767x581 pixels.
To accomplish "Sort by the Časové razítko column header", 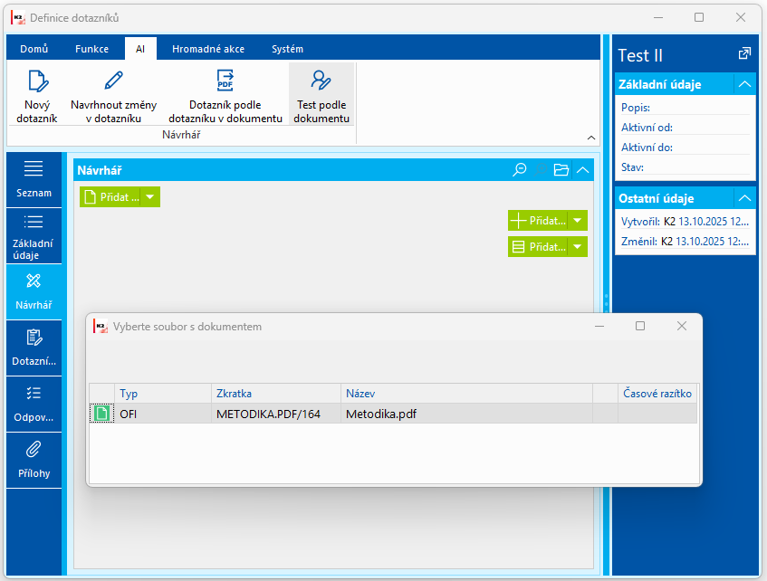I will [x=657, y=393].
